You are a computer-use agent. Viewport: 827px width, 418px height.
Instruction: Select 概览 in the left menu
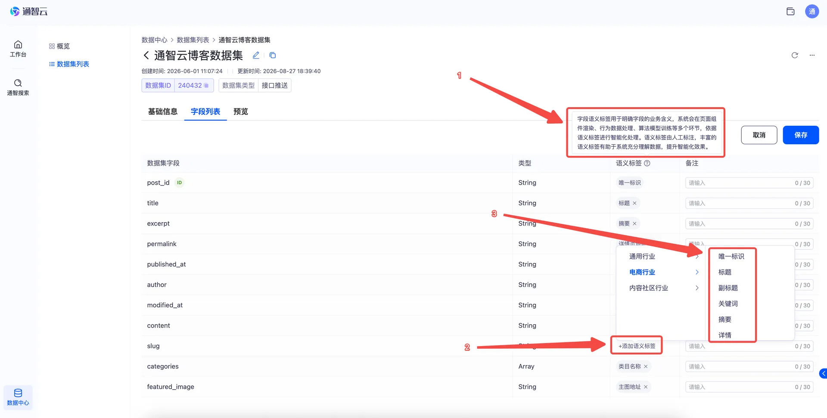point(59,46)
